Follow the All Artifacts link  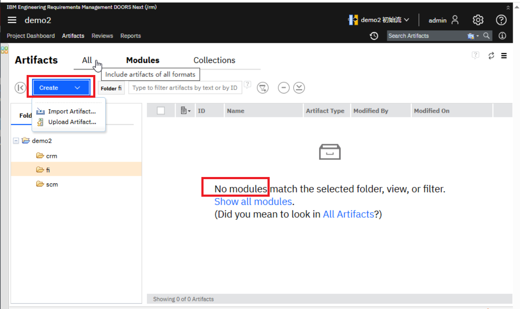tap(348, 214)
